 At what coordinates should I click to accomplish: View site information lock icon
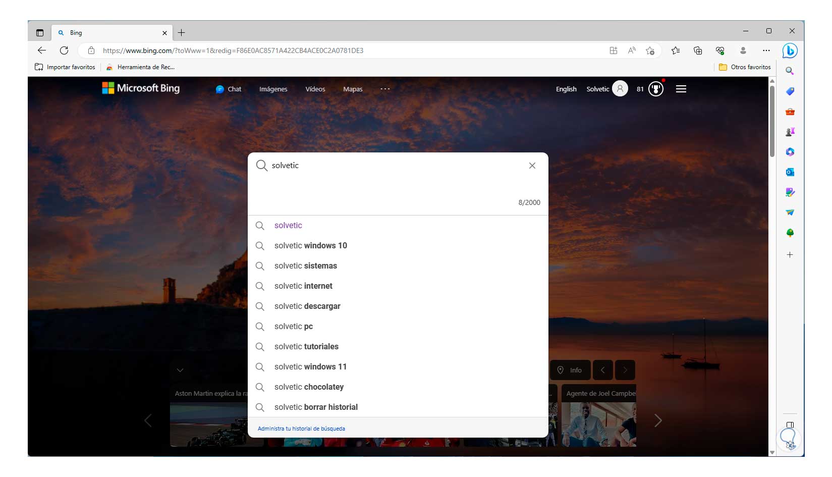coord(91,50)
